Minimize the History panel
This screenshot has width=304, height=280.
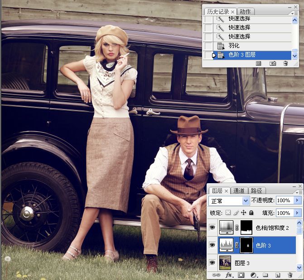290,7
